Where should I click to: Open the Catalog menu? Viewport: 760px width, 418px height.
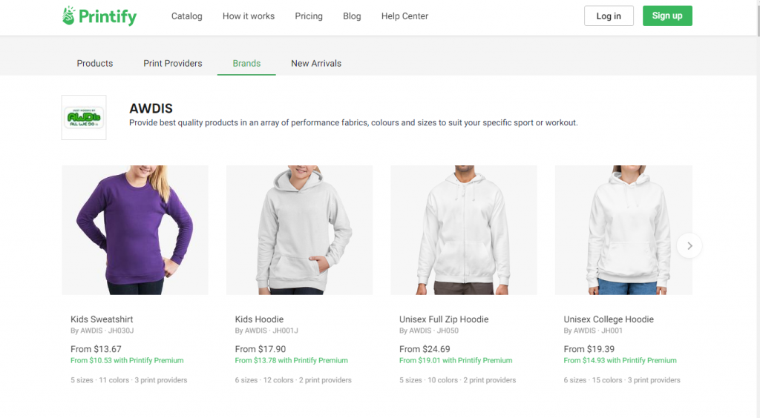186,16
